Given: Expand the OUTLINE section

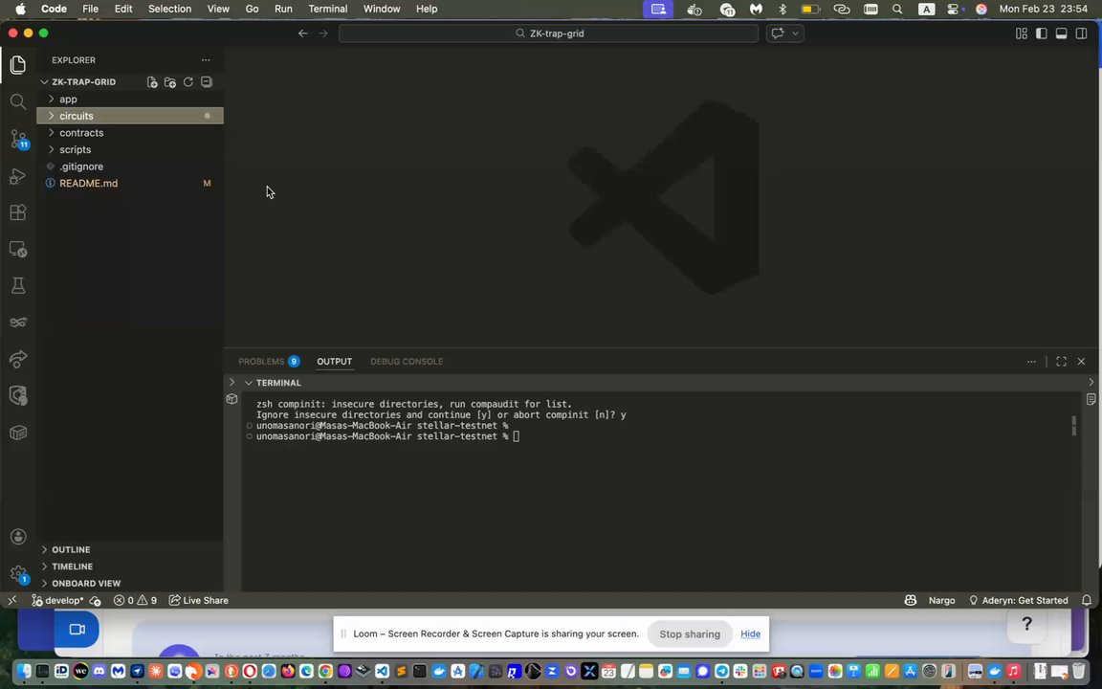Looking at the screenshot, I should pos(71,549).
